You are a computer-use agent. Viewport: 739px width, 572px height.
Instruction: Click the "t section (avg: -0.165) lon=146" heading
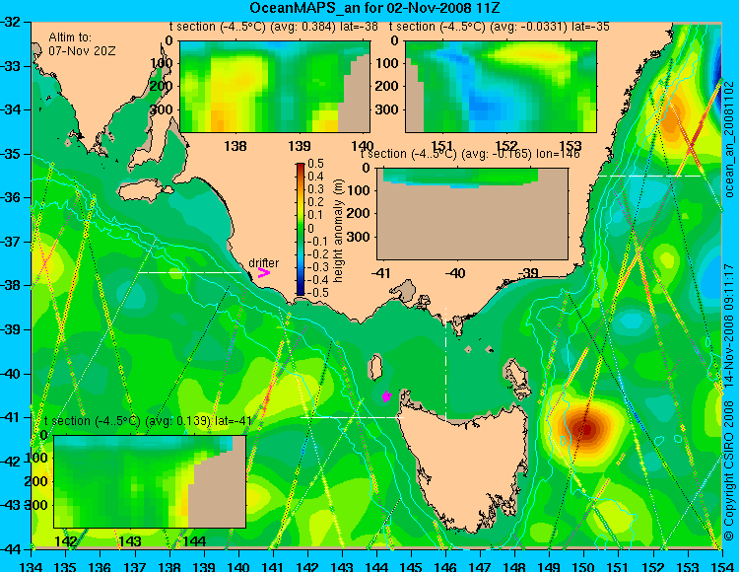tap(470, 154)
